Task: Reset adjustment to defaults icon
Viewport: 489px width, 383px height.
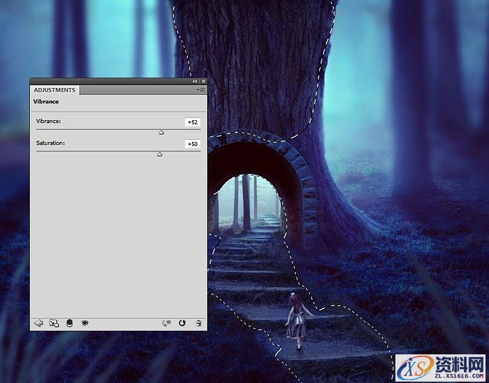Action: point(182,323)
